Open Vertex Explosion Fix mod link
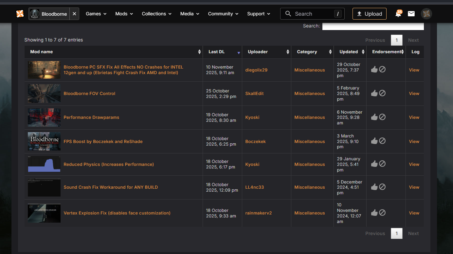This screenshot has height=254, width=453. [x=117, y=213]
